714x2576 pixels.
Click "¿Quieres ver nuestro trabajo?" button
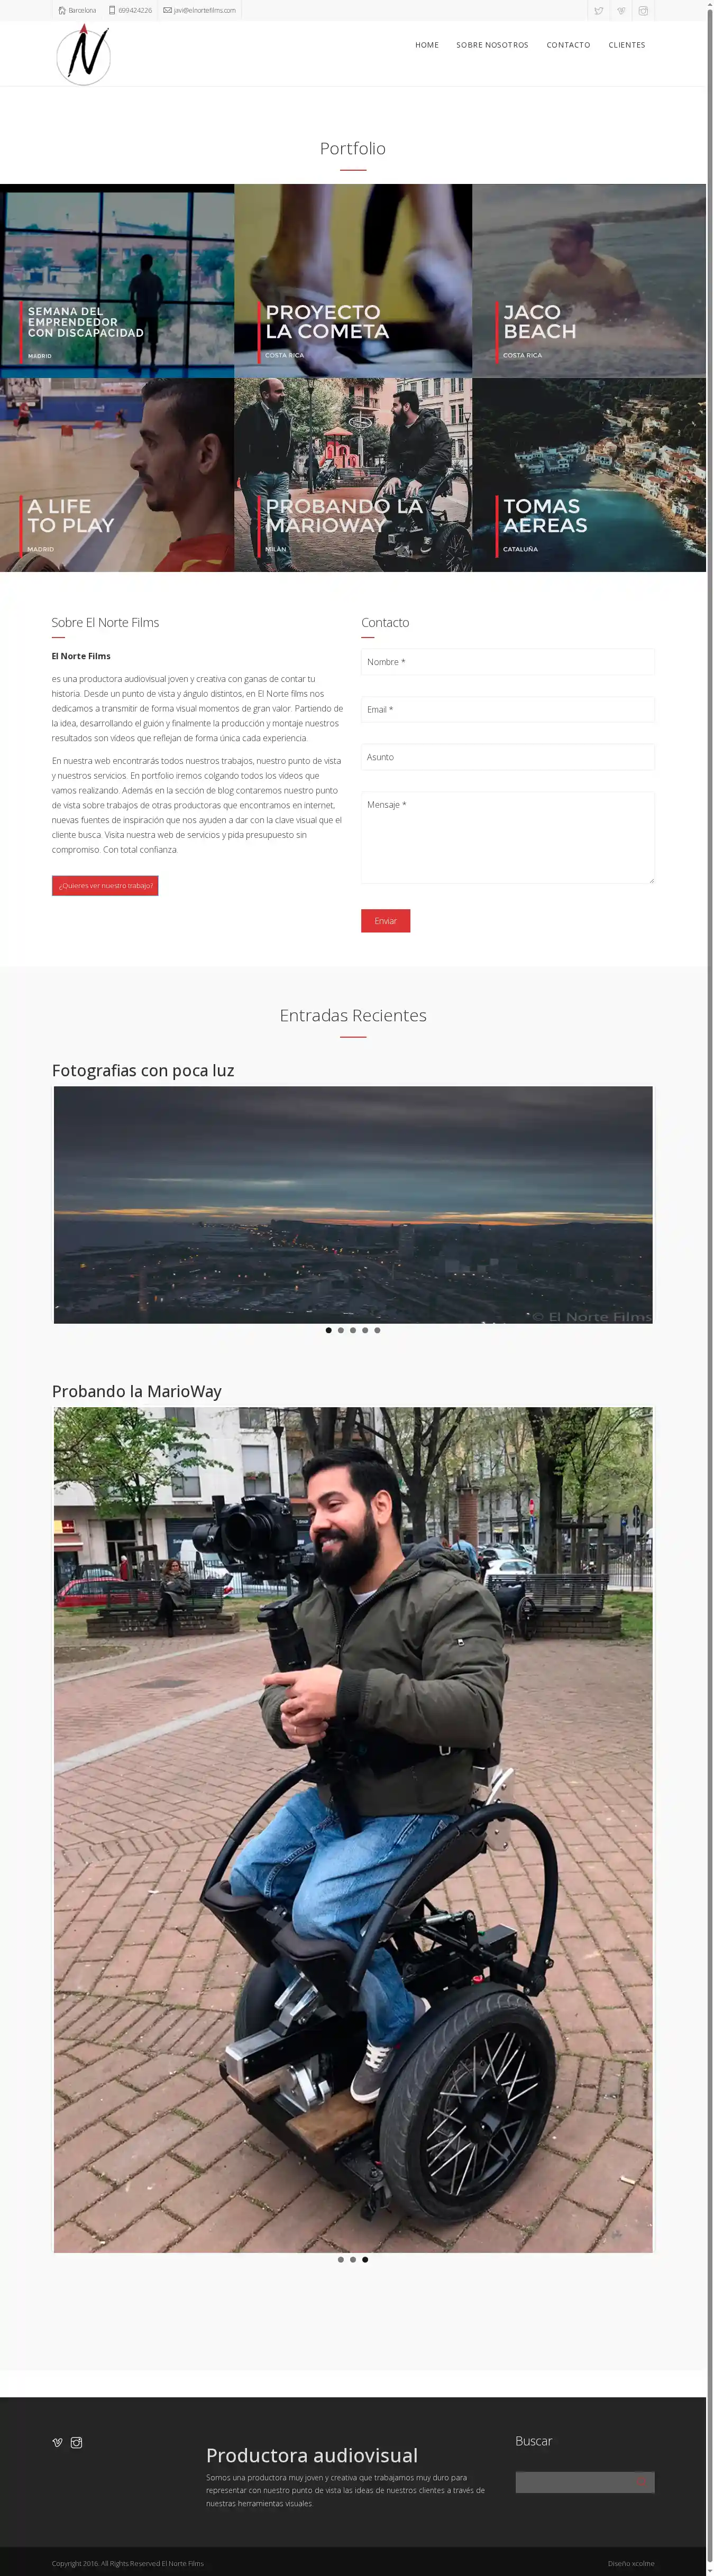tap(105, 885)
